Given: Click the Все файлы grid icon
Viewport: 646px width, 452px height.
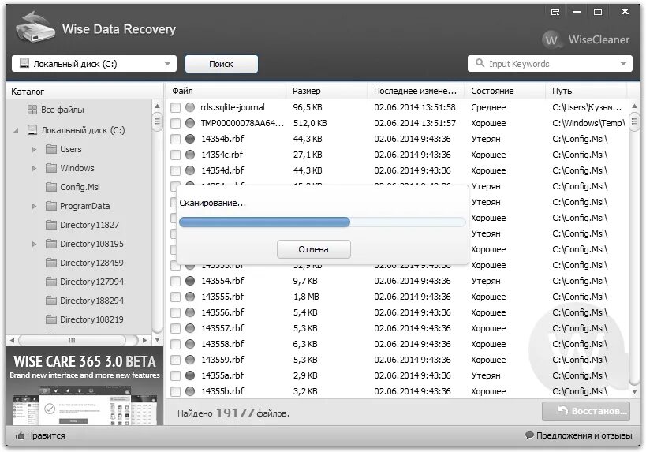Looking at the screenshot, I should 32,110.
